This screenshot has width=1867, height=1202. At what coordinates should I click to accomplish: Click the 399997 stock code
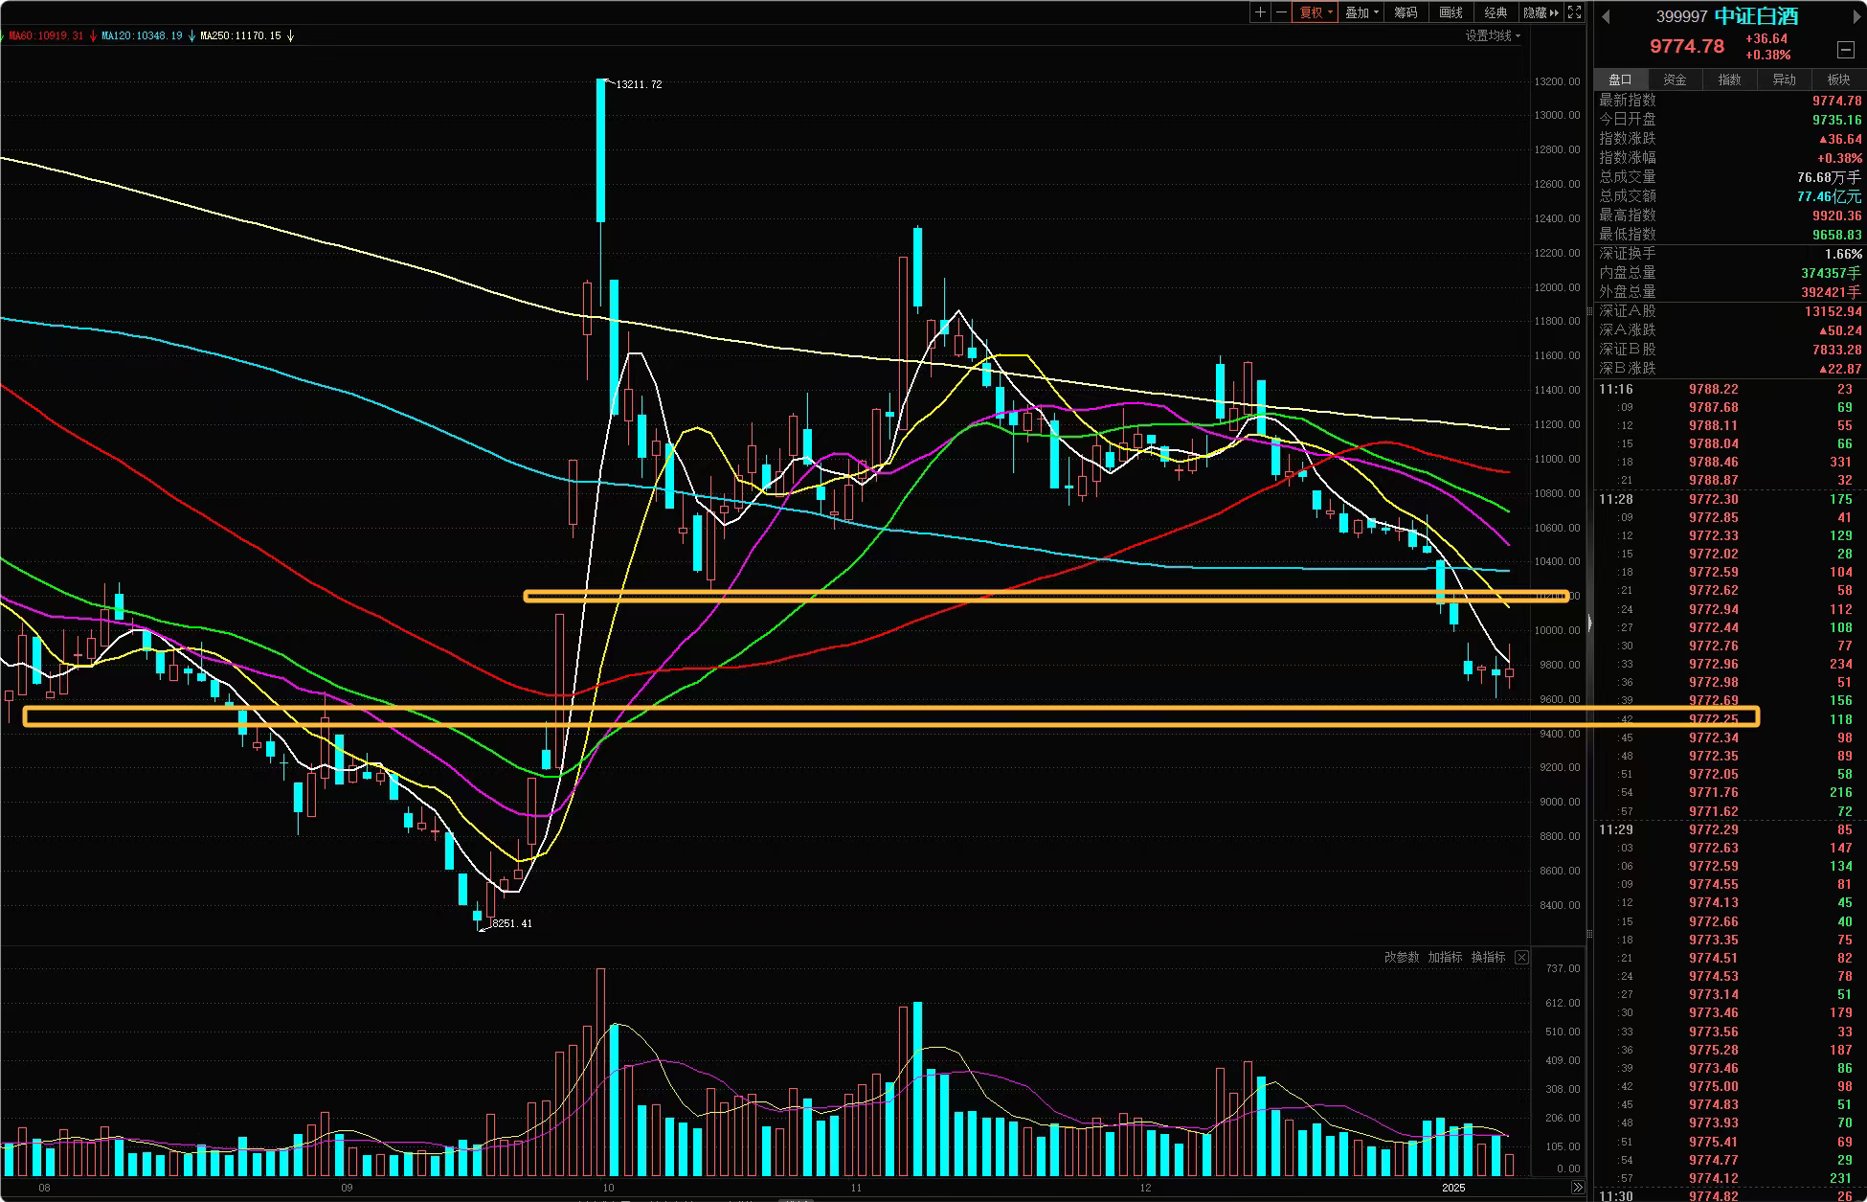click(x=1682, y=16)
